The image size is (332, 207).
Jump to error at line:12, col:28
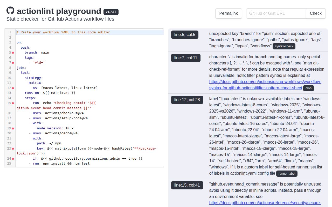tap(187, 100)
